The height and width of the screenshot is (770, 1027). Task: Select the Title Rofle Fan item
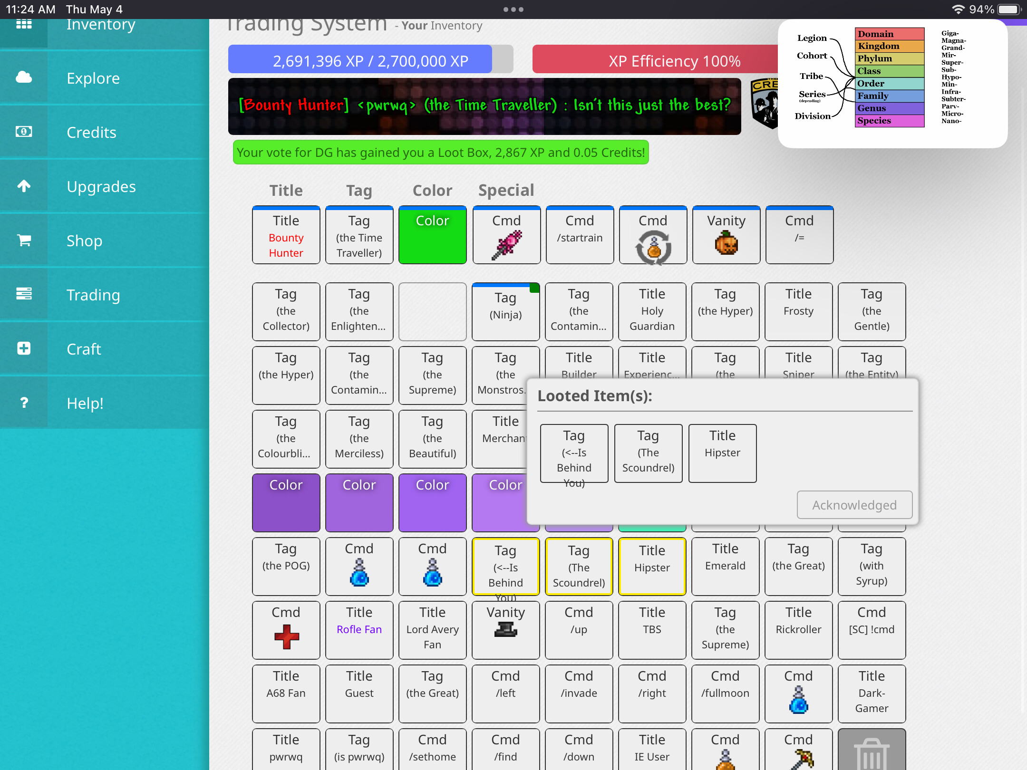[359, 630]
